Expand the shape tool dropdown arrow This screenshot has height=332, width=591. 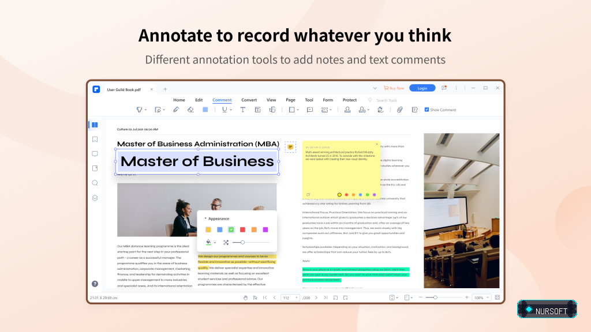(x=298, y=110)
